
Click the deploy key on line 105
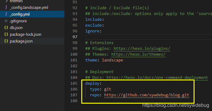[92, 83]
